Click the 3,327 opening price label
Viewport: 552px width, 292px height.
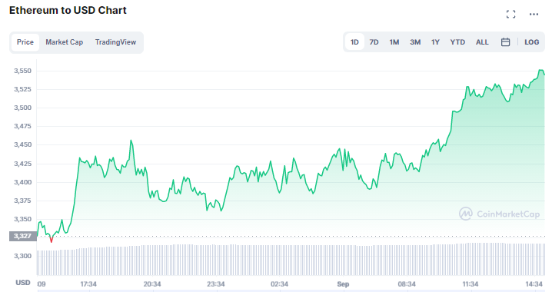point(23,236)
